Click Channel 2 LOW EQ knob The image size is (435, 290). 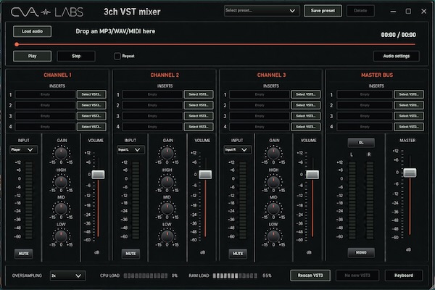click(x=167, y=236)
